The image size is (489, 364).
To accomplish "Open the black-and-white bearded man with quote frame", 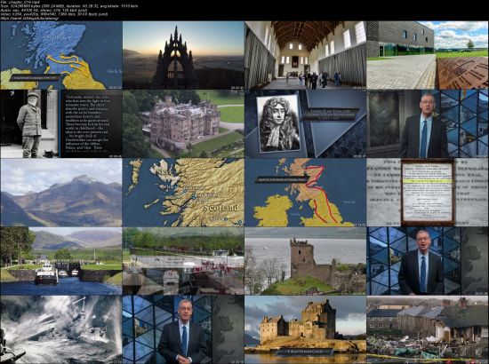I will tap(61, 124).
